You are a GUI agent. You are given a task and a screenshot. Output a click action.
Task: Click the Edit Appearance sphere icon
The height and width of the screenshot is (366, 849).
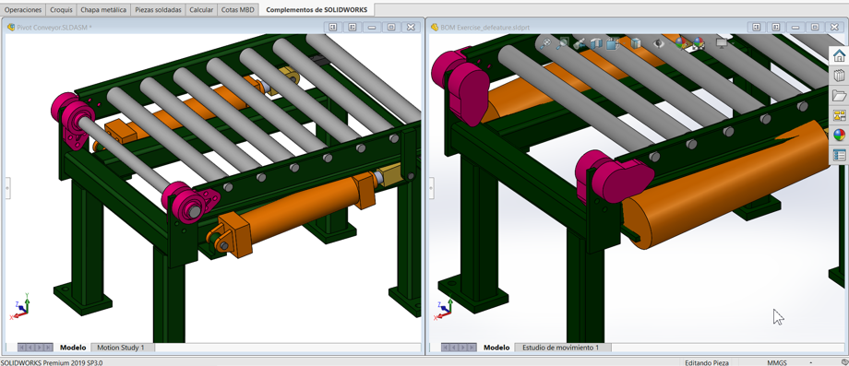click(x=681, y=42)
